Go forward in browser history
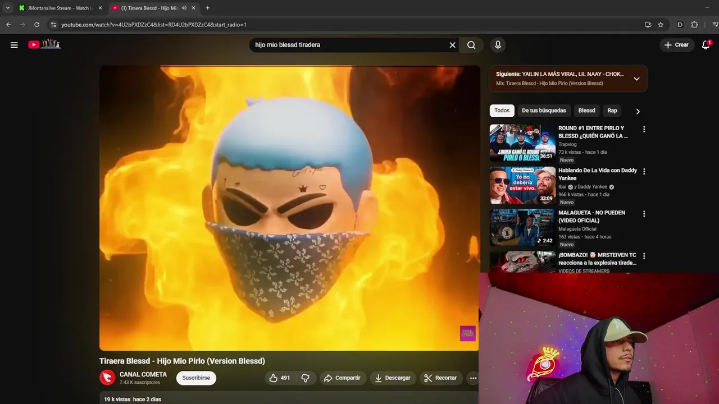The image size is (719, 404). pos(22,25)
